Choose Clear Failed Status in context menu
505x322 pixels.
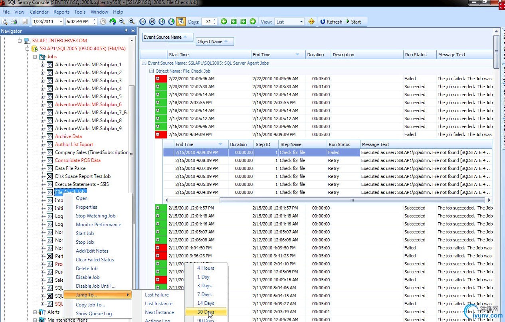95,260
